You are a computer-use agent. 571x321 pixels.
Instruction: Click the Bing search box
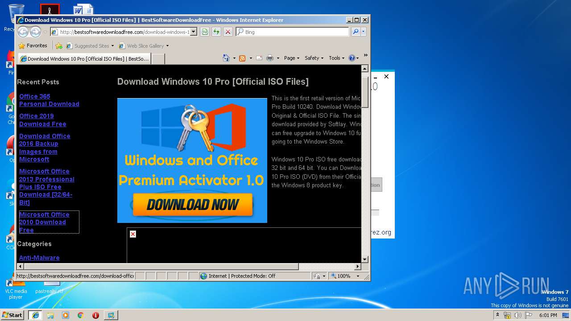pos(293,32)
